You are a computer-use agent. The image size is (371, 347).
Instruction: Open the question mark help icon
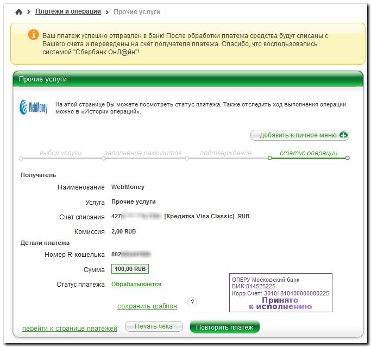[191, 302]
